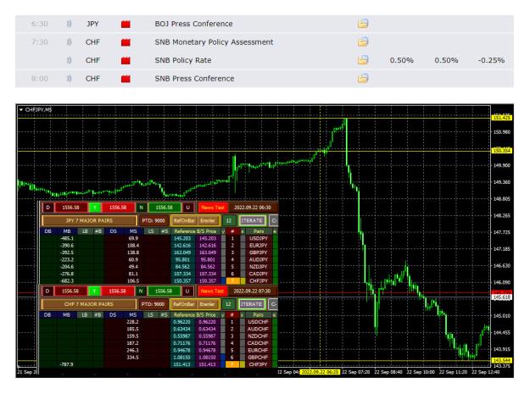
Task: Click the yellow 151.428 price label
Action: click(x=502, y=118)
